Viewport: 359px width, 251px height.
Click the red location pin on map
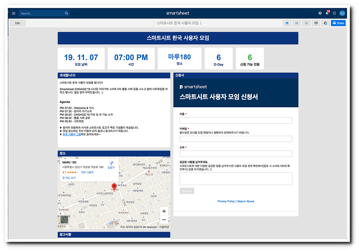(114, 187)
